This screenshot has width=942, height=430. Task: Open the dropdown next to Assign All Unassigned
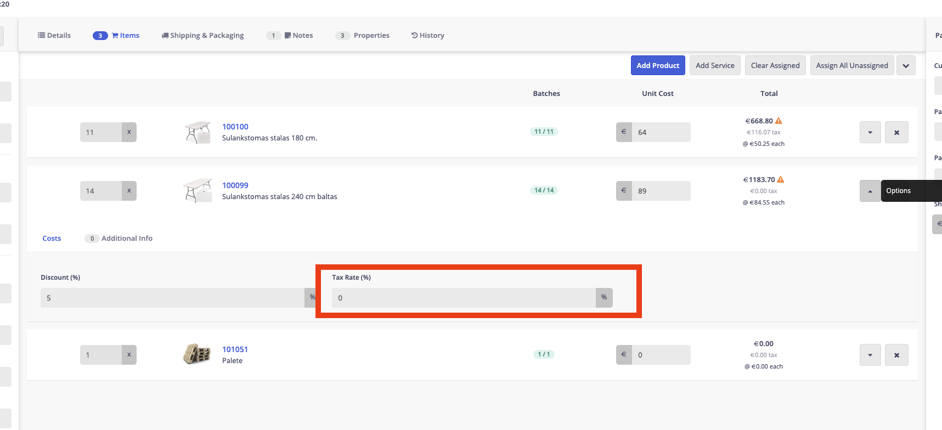tap(905, 65)
